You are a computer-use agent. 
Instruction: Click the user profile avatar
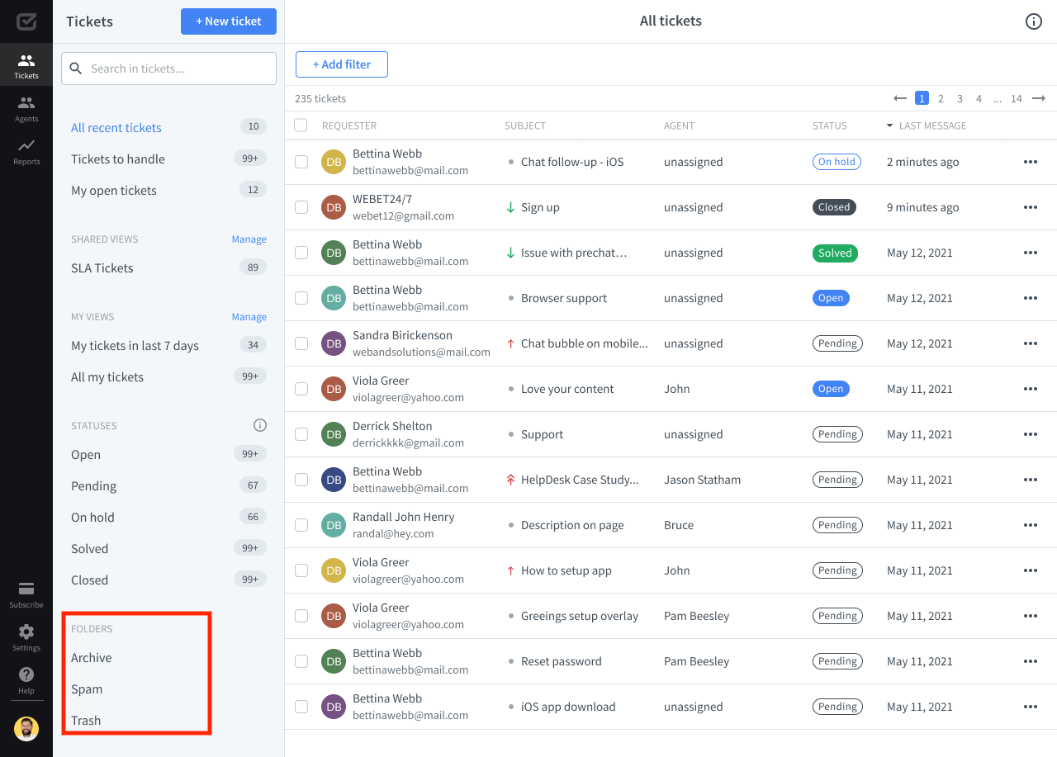click(x=26, y=729)
